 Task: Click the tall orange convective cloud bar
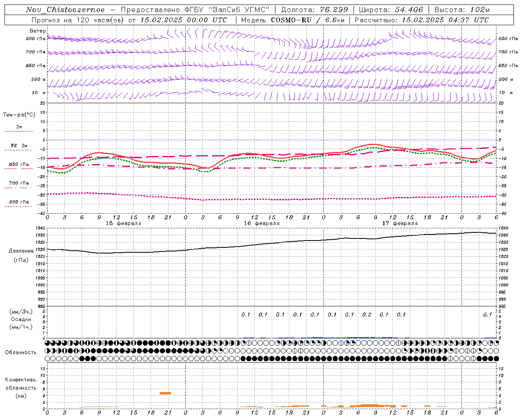165,393
